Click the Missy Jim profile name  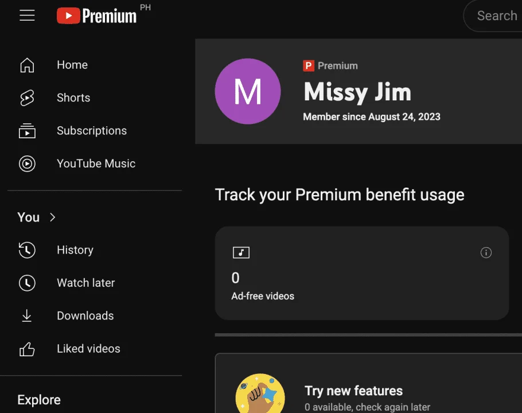[357, 92]
